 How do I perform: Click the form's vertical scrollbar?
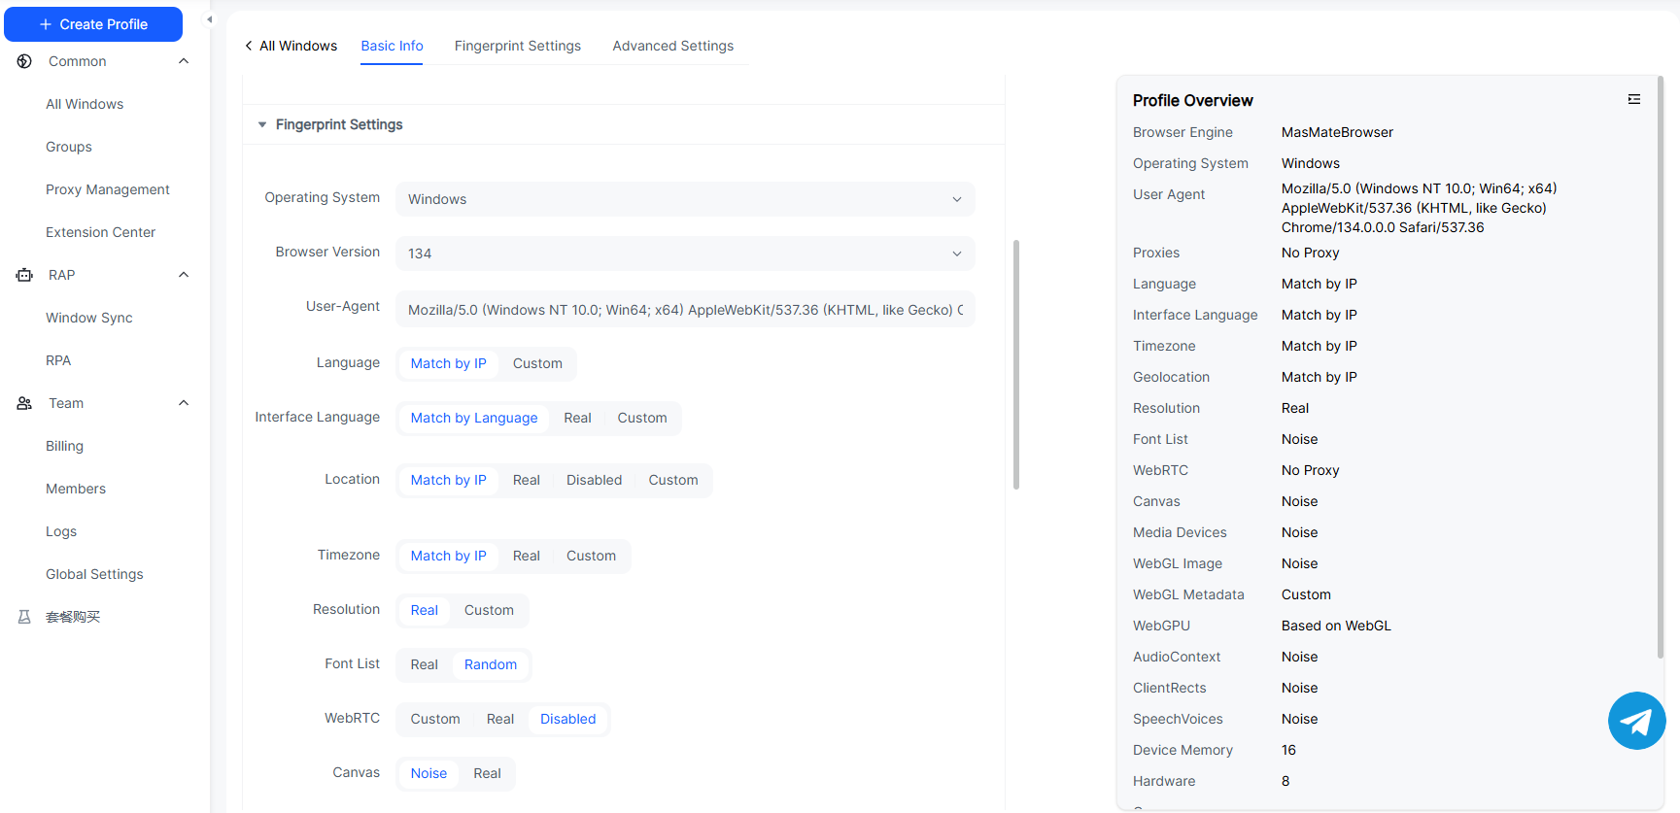(x=1015, y=364)
